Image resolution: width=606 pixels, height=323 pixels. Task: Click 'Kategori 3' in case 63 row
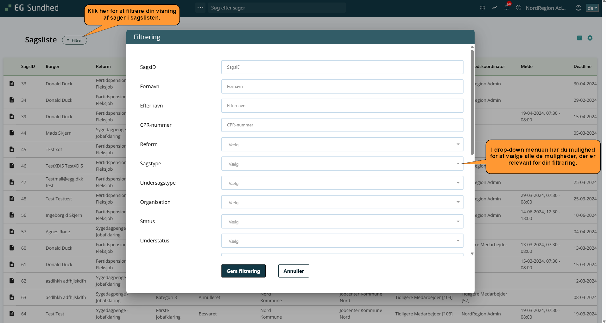click(x=166, y=297)
